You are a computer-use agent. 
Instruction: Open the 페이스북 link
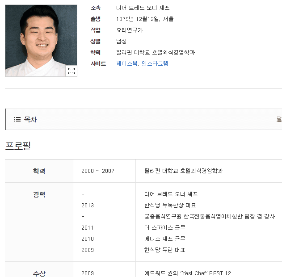pyautogui.click(x=127, y=63)
